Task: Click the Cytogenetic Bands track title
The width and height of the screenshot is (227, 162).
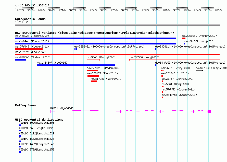Action: [30, 19]
